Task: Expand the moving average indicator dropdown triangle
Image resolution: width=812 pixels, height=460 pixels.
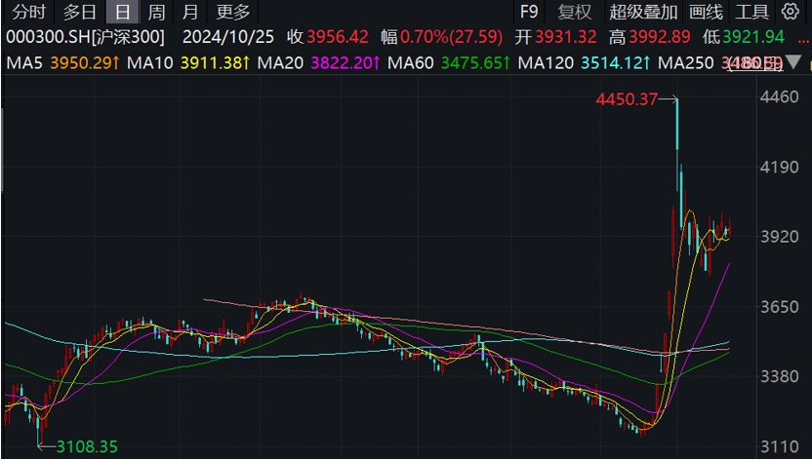Action: pos(793,62)
